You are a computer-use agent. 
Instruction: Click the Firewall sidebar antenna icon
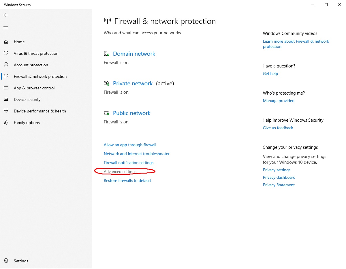6,76
